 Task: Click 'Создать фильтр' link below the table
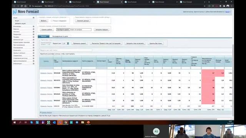click(x=47, y=113)
